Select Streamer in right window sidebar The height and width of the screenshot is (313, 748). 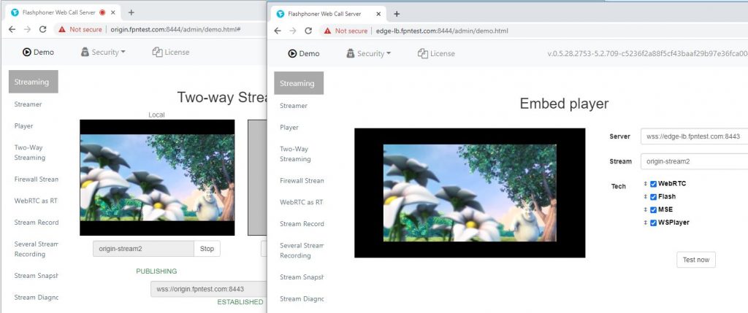pos(294,105)
